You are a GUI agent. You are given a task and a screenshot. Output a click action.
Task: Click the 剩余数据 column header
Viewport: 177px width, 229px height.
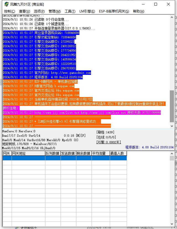point(84,153)
